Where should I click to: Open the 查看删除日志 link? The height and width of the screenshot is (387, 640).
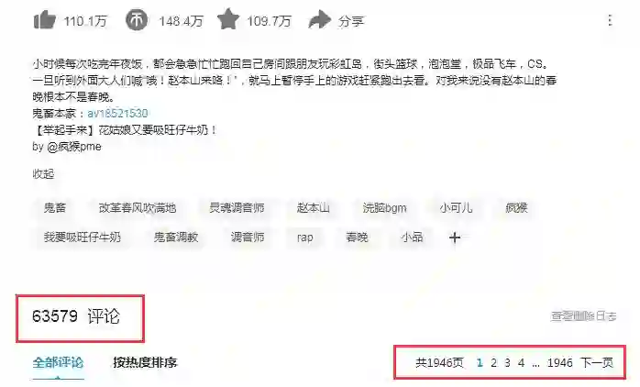pos(584,316)
